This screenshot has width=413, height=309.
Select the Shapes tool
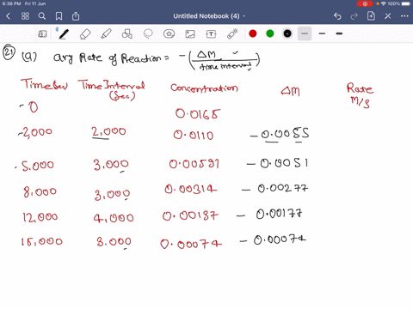pyautogui.click(x=127, y=33)
